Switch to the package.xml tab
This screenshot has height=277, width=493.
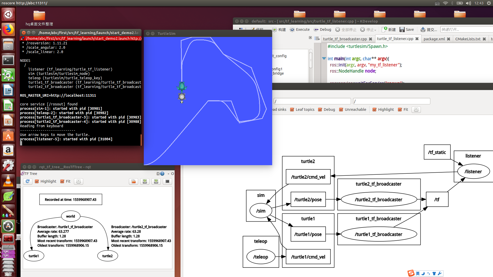(434, 39)
